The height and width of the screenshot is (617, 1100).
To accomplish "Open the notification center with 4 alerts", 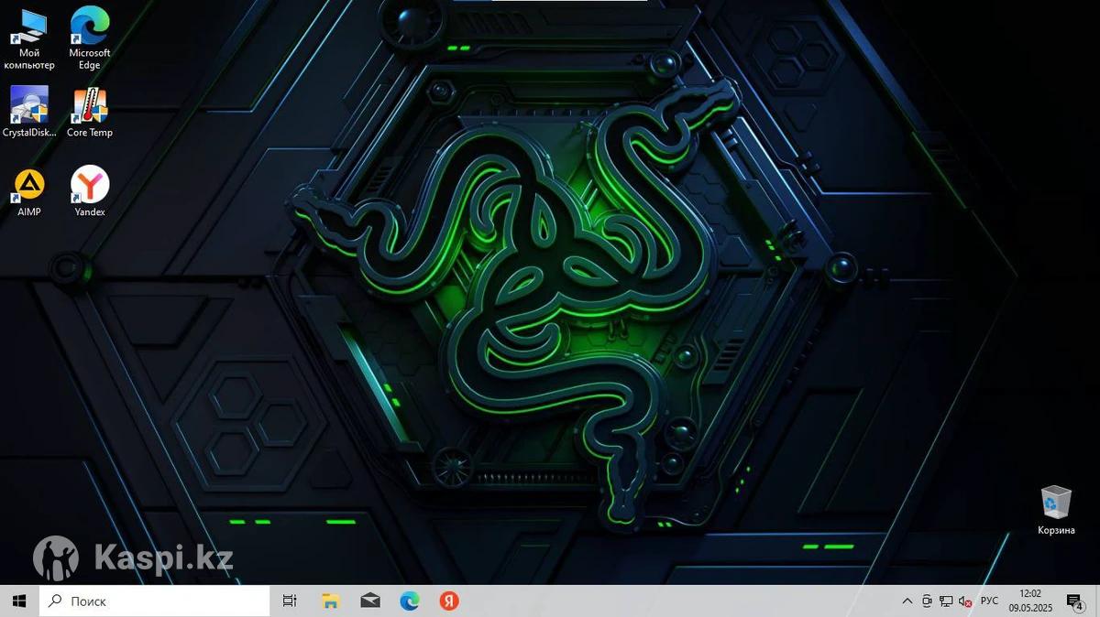I will coord(1075,601).
